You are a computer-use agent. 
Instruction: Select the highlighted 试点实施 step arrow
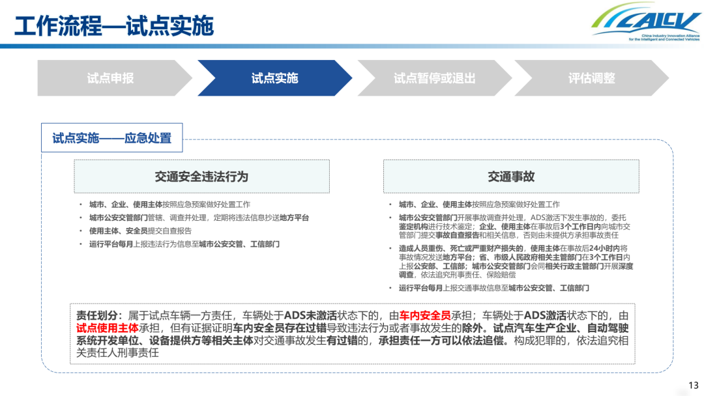pos(274,78)
